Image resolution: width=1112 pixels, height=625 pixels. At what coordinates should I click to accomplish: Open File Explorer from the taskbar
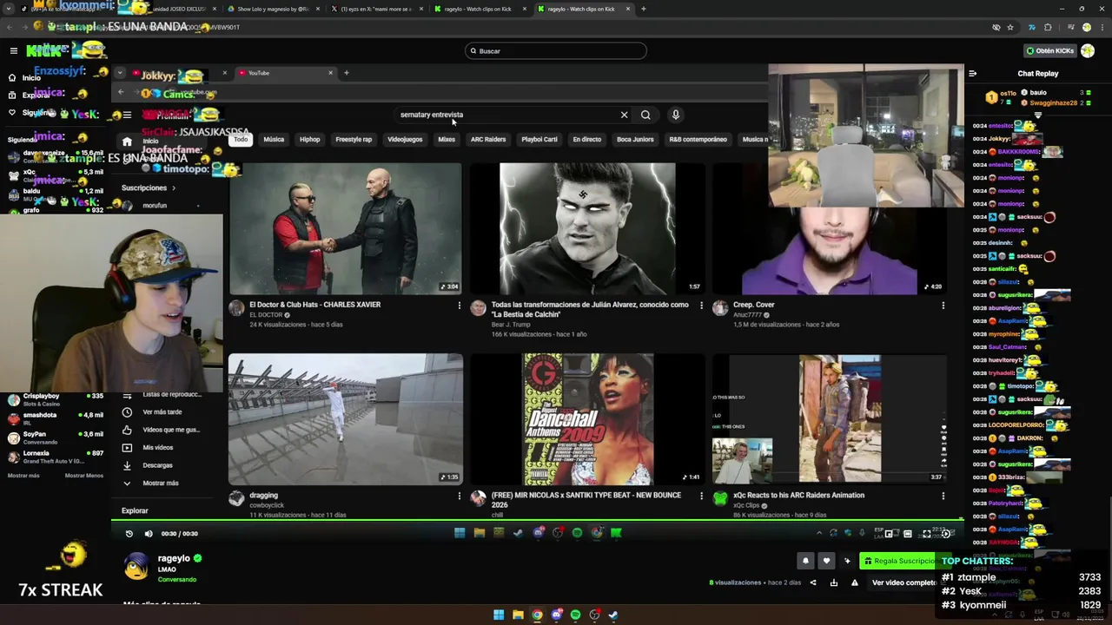518,615
